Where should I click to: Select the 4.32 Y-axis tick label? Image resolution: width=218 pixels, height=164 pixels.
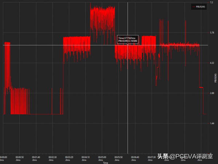pos(212,63)
